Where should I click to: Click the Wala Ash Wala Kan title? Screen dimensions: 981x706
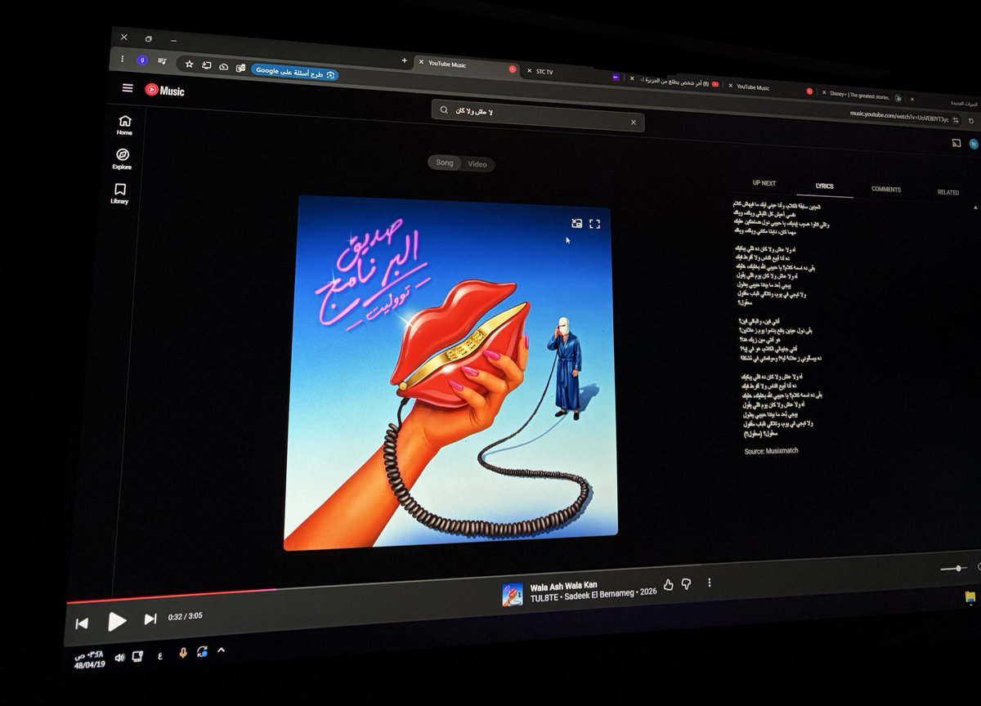tap(564, 586)
